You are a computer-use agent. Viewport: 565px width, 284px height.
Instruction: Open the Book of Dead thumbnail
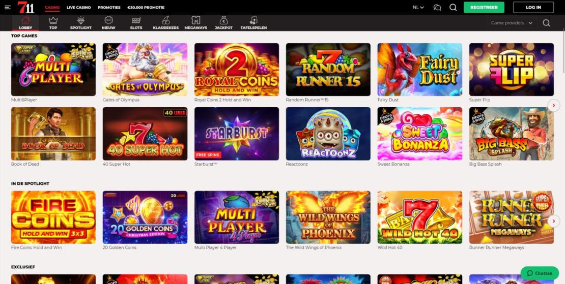(x=53, y=134)
